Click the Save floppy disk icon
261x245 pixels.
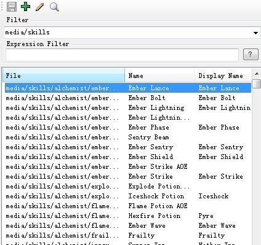(x=12, y=7)
